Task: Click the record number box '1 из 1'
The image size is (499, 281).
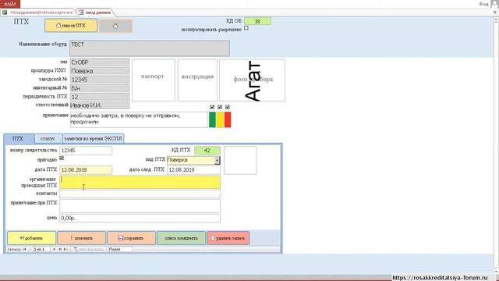Action: tap(41, 249)
